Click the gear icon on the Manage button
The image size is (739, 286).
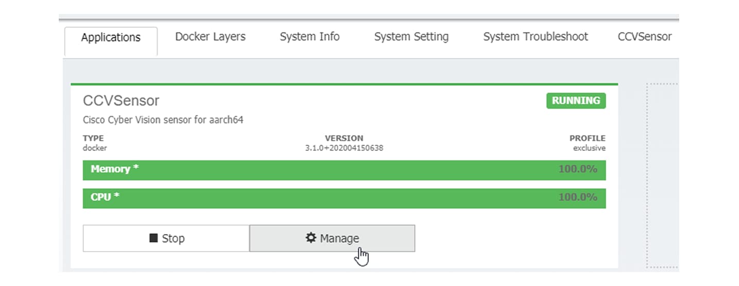[x=311, y=238]
